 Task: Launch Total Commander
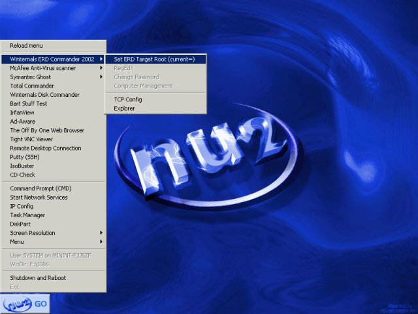coord(54,86)
